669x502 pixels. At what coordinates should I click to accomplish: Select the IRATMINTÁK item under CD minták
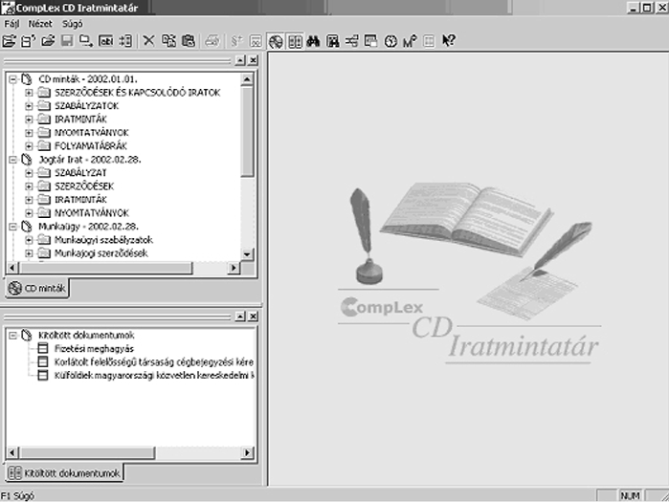coord(80,120)
